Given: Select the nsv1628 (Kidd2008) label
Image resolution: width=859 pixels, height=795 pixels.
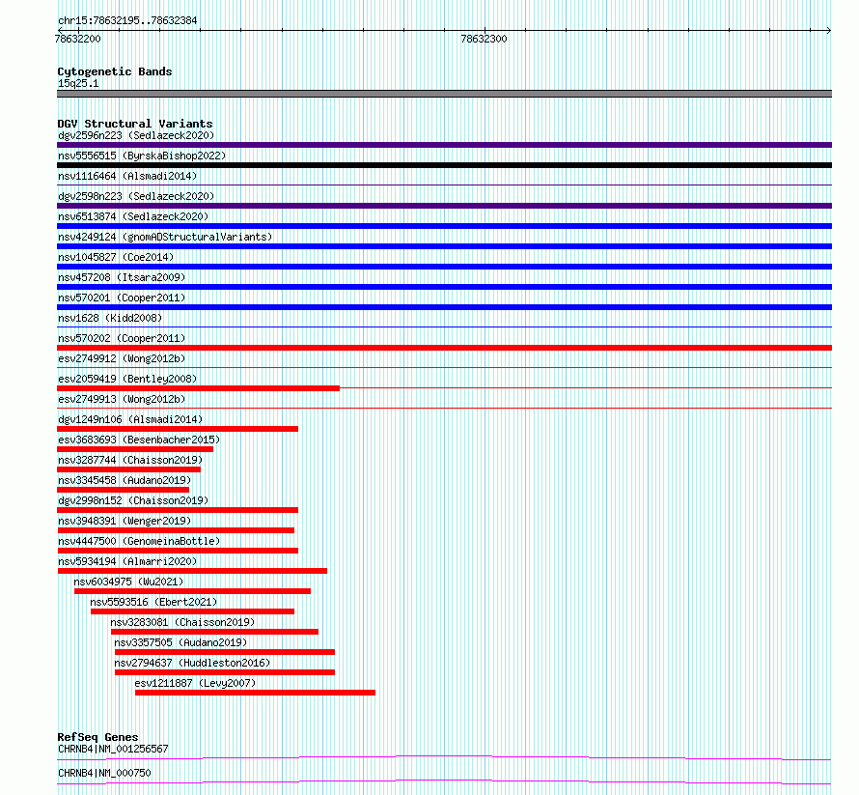Looking at the screenshot, I should click(110, 318).
